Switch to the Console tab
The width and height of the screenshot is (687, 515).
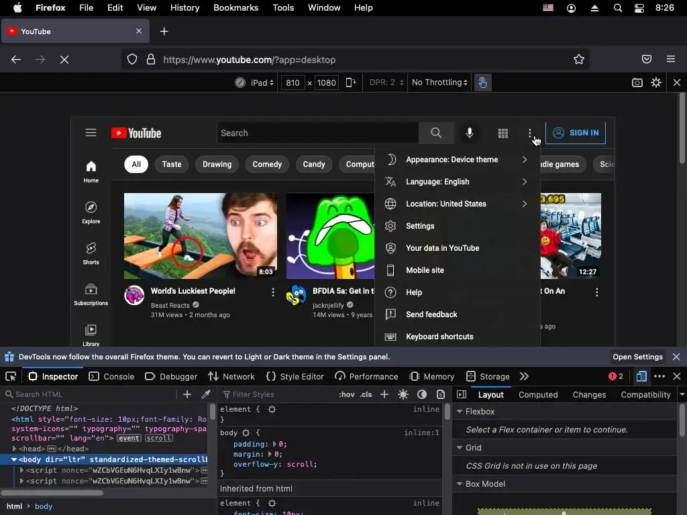[111, 377]
